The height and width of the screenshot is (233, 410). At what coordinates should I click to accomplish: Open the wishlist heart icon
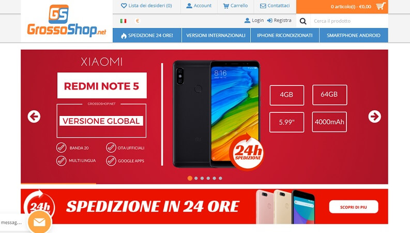click(124, 6)
